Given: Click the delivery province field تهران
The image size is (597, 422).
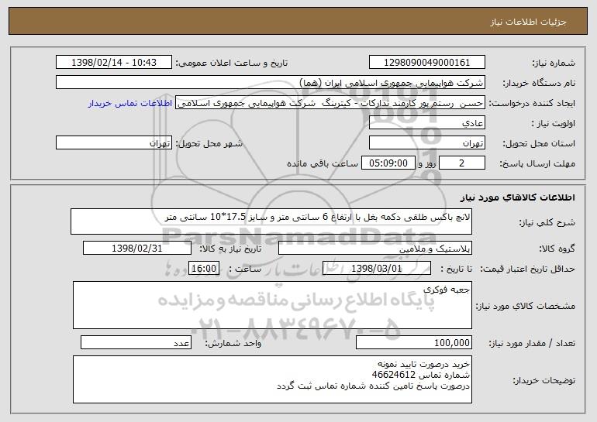Looking at the screenshot, I should point(426,143).
